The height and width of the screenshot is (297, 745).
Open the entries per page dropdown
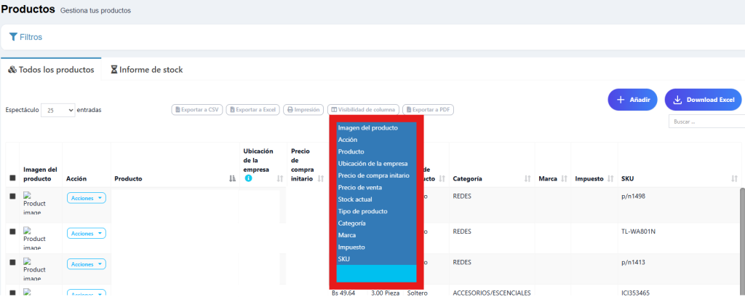(x=58, y=110)
